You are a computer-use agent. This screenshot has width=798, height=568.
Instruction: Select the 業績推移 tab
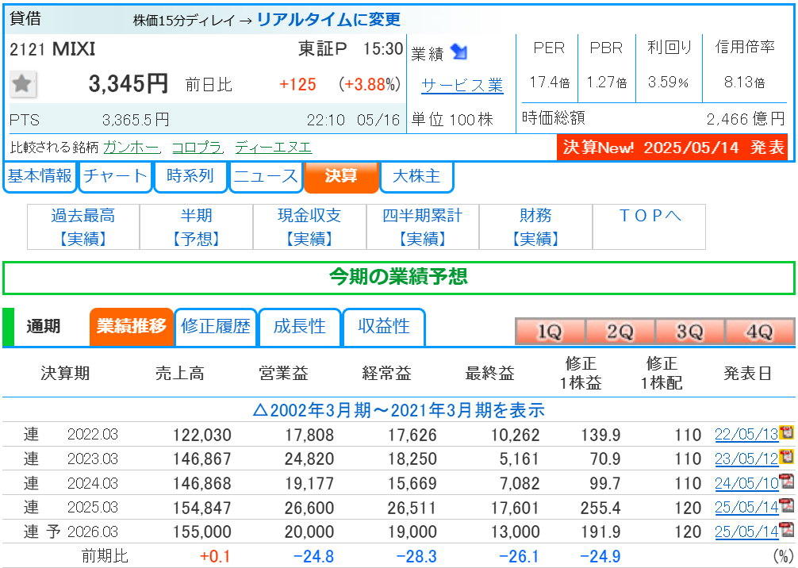132,326
